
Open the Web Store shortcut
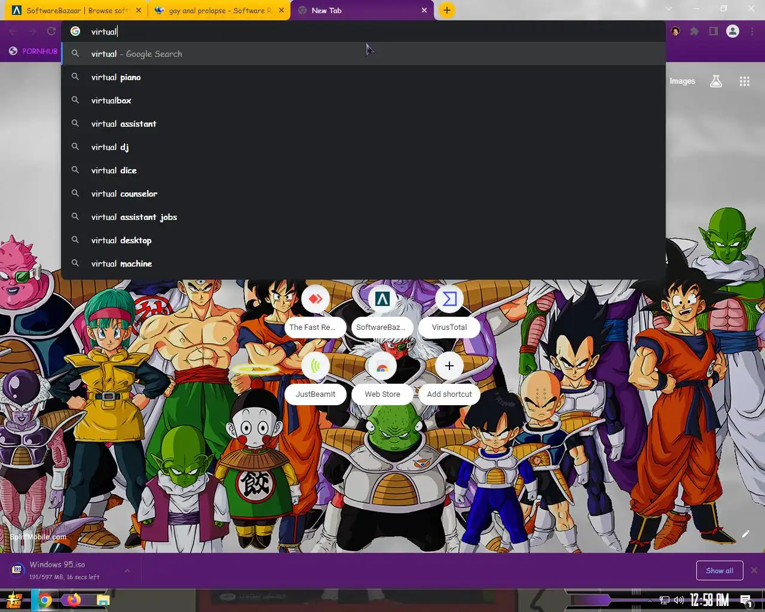point(382,378)
